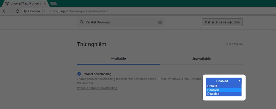Choose Disabled from the dropdown list
Image resolution: width=276 pixels, height=109 pixels.
tap(224, 94)
